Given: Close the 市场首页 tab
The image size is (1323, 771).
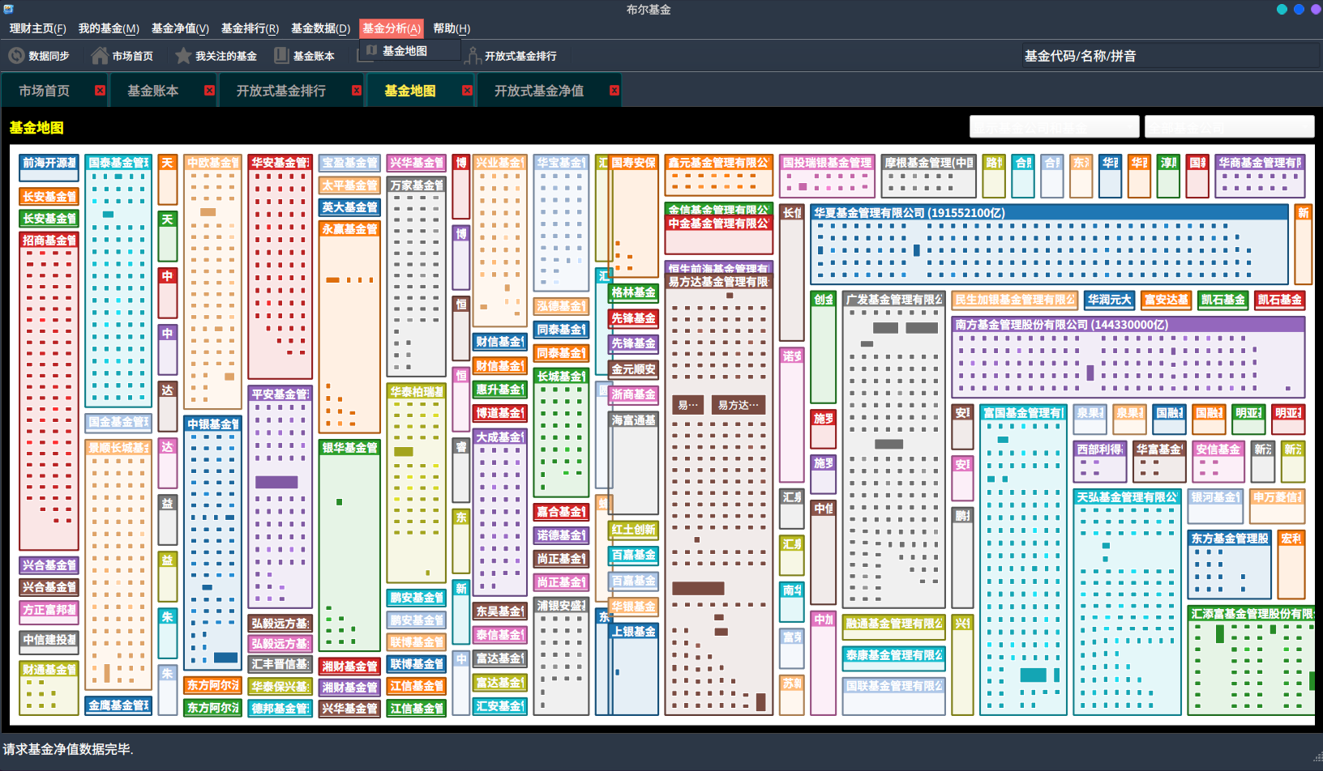Looking at the screenshot, I should [100, 91].
